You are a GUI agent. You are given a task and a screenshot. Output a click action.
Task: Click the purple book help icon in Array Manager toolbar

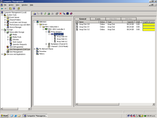[71, 14]
